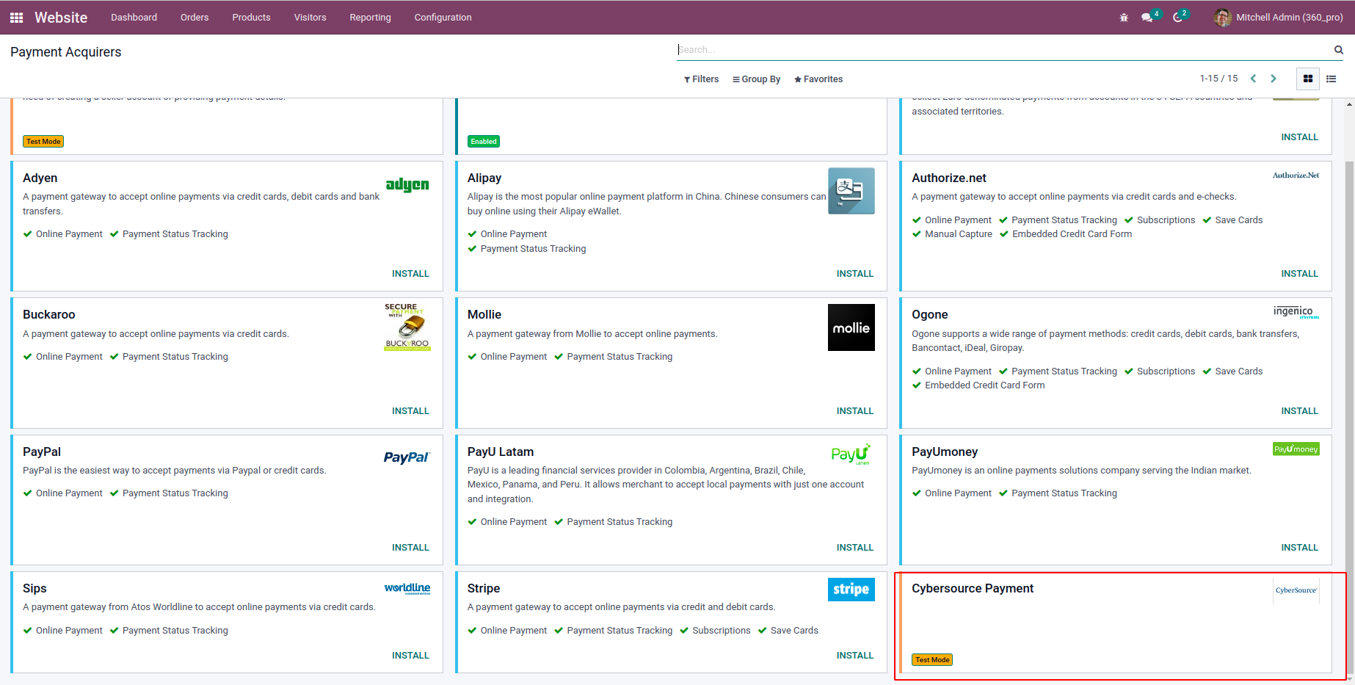Click the 1-15 / 15 pager counter

[x=1218, y=79]
